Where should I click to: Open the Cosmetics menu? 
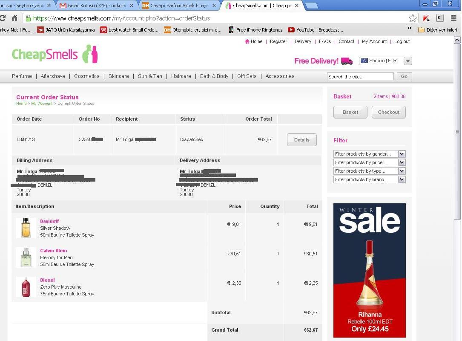click(x=86, y=76)
